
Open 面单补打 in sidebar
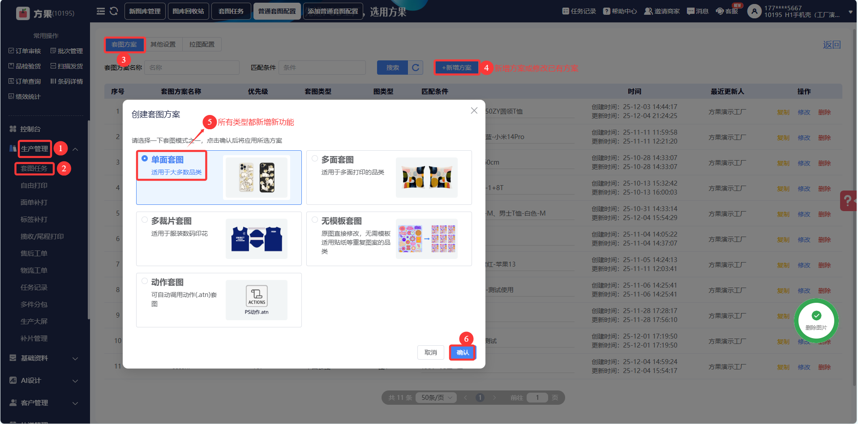34,203
